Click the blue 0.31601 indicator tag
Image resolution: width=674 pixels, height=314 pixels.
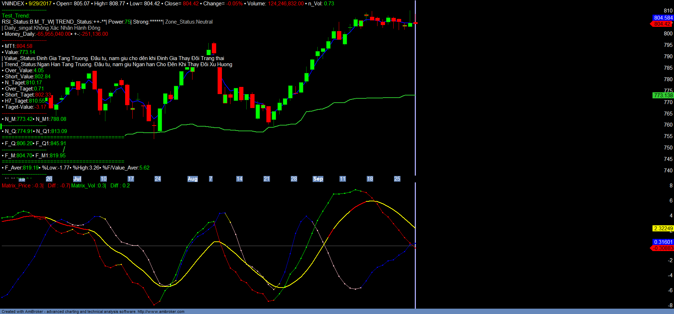[x=663, y=242]
